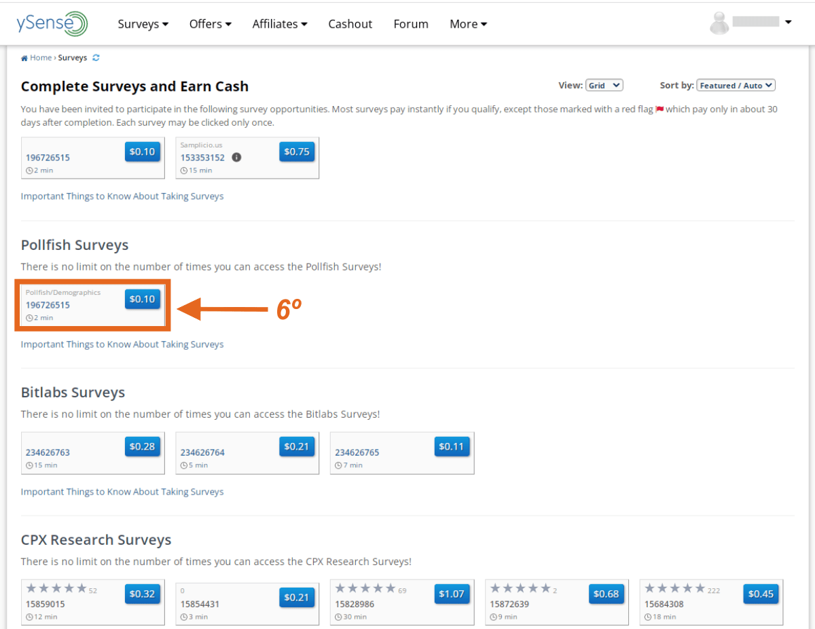Click the clock icon on the 7 min survey
Viewport: 815px width, 629px height.
[x=338, y=465]
